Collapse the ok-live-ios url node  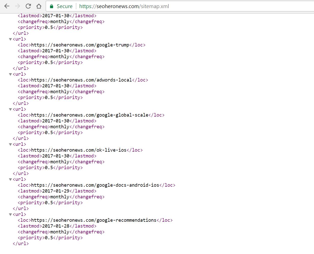(10, 144)
